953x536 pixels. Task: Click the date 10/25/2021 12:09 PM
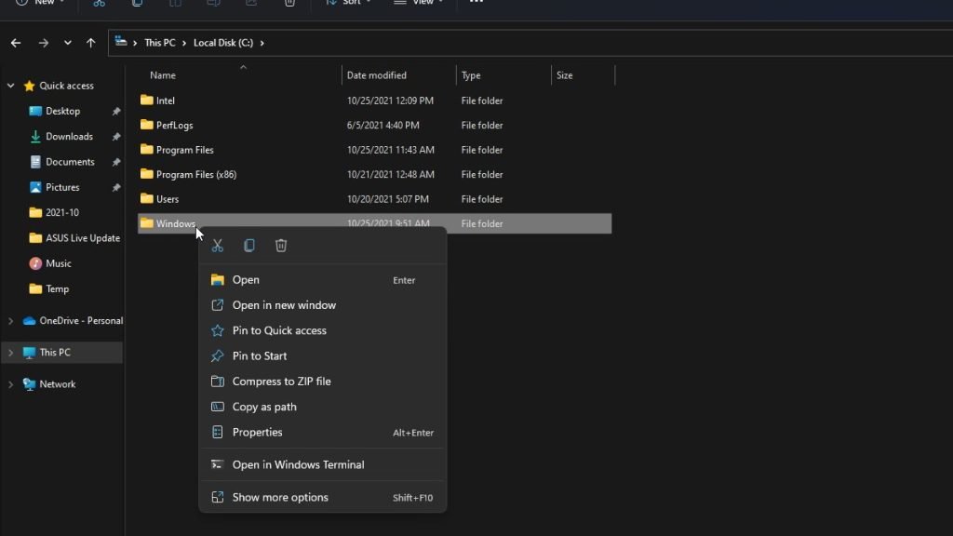390,100
